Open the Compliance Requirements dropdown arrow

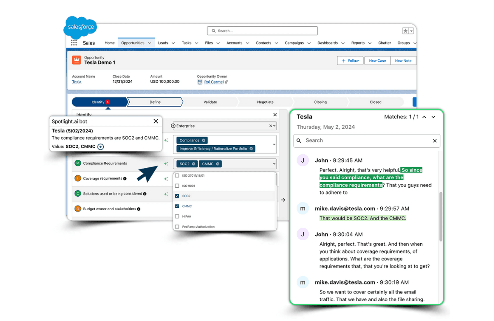274,164
